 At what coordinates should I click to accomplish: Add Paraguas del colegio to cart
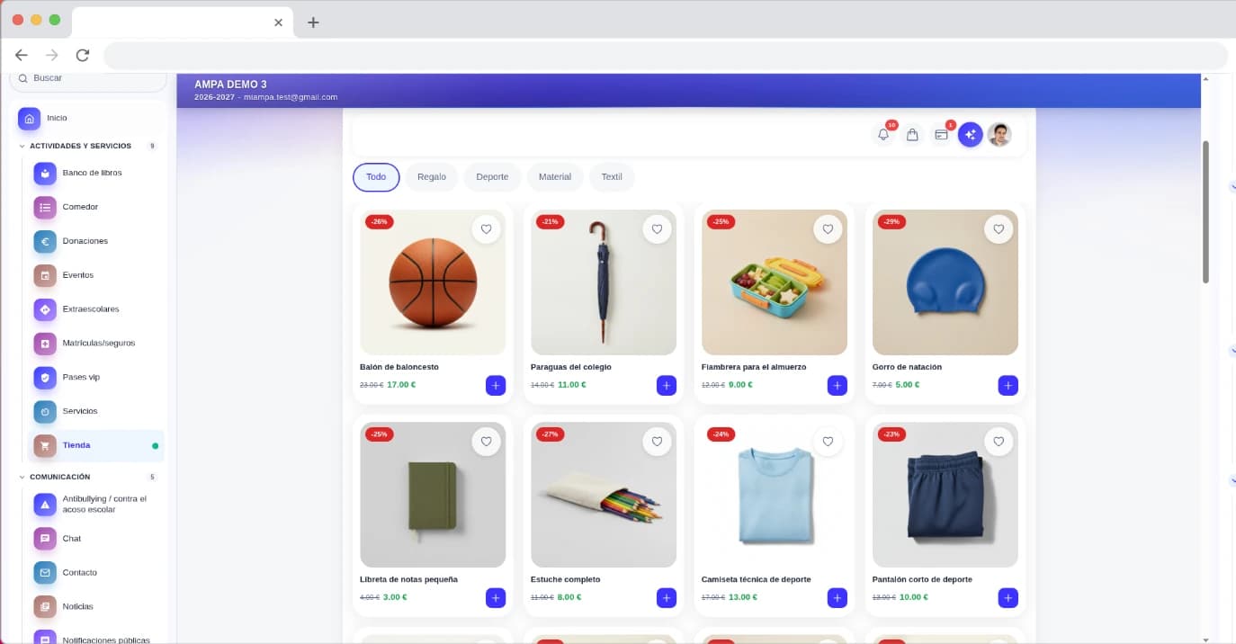pos(667,385)
